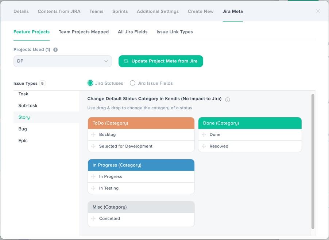
Task: Switch to Team Projects Mapped sub-tab
Action: [x=84, y=32]
